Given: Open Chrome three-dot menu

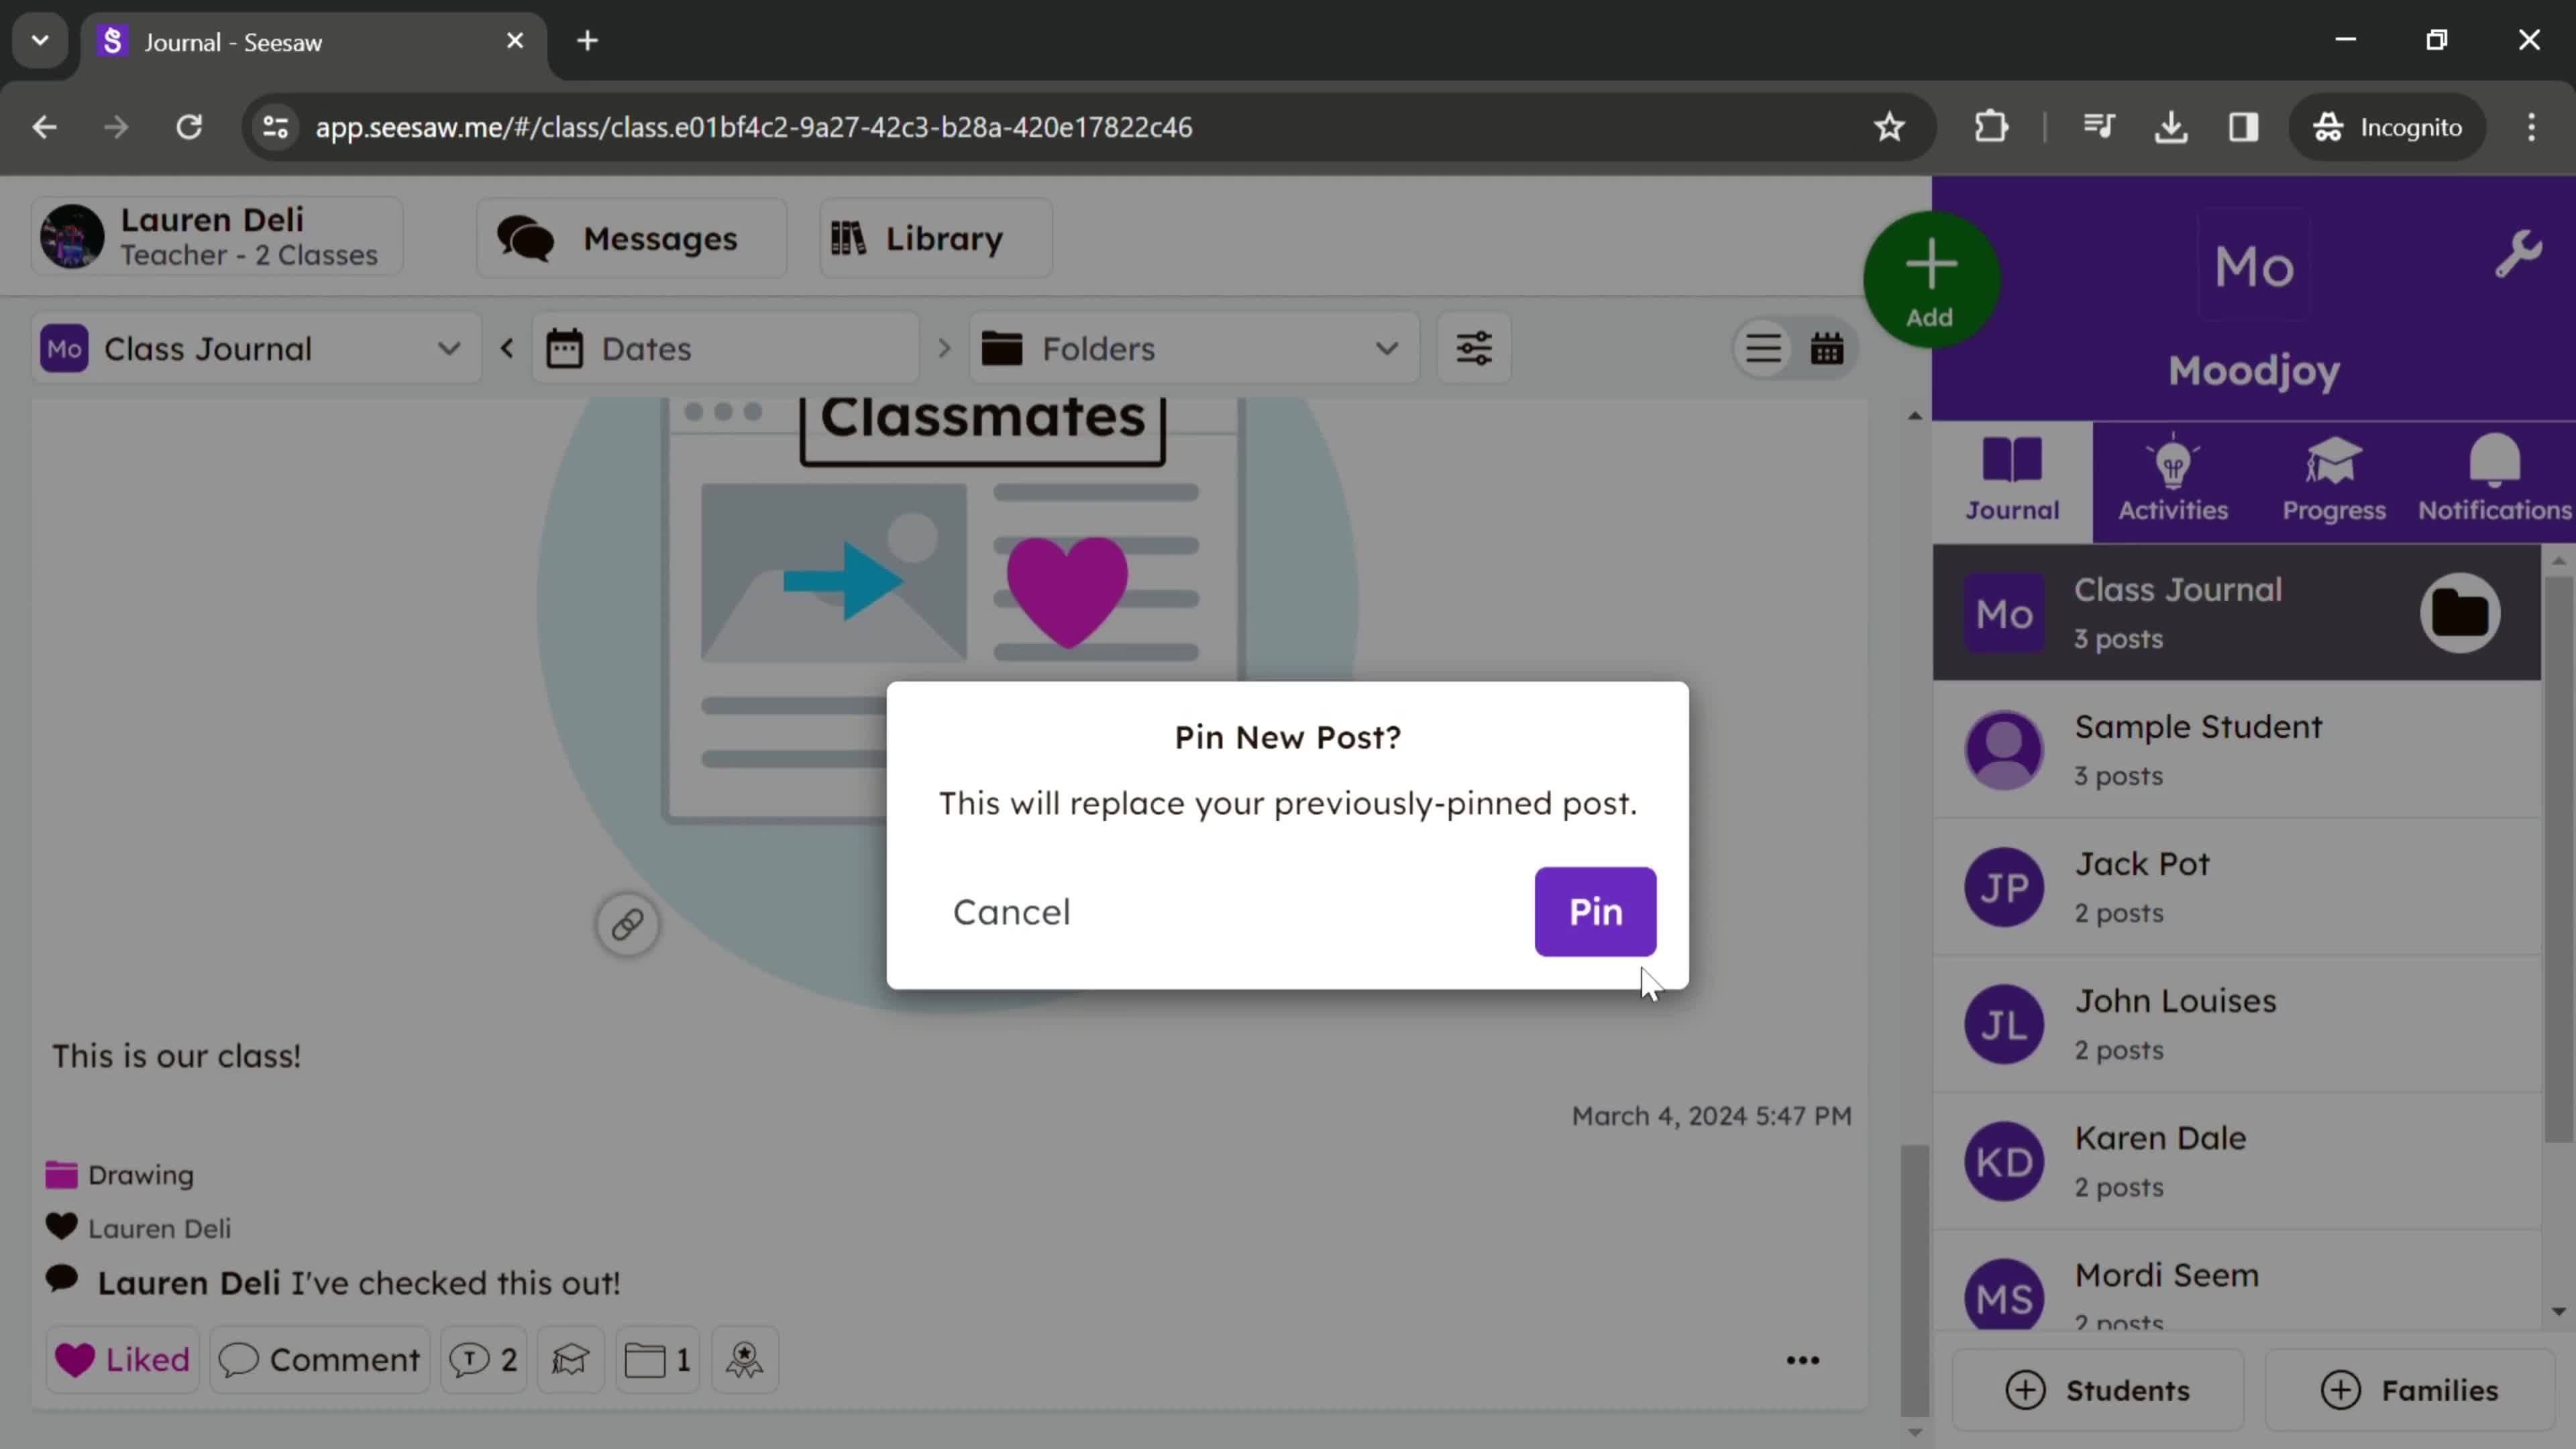Looking at the screenshot, I should (2531, 127).
